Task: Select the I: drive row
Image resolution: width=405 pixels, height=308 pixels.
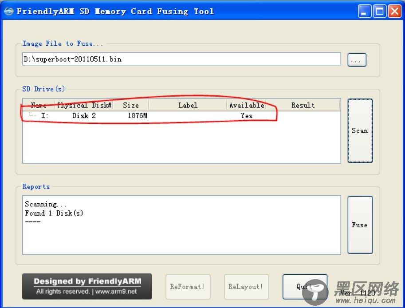Action: pyautogui.click(x=181, y=115)
